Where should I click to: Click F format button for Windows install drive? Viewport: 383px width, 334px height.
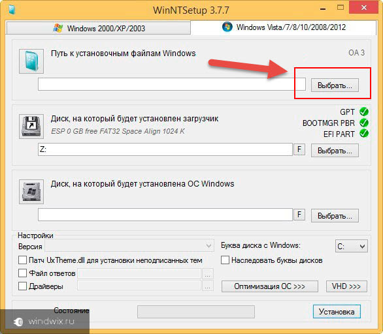click(x=299, y=215)
